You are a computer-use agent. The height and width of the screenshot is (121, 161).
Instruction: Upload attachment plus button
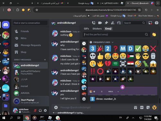click(x=56, y=107)
